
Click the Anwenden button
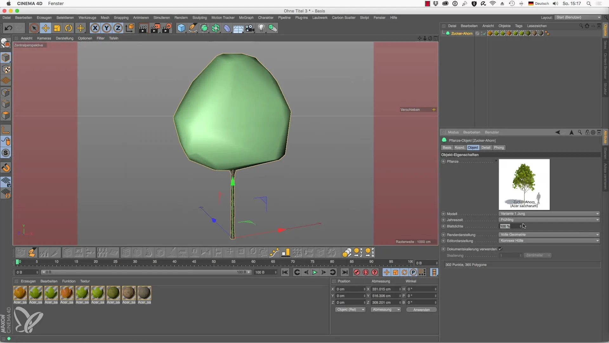pyautogui.click(x=421, y=310)
